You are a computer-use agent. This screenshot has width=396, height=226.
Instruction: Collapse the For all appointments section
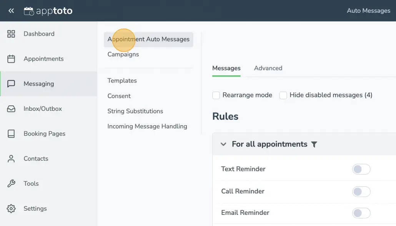pos(223,144)
